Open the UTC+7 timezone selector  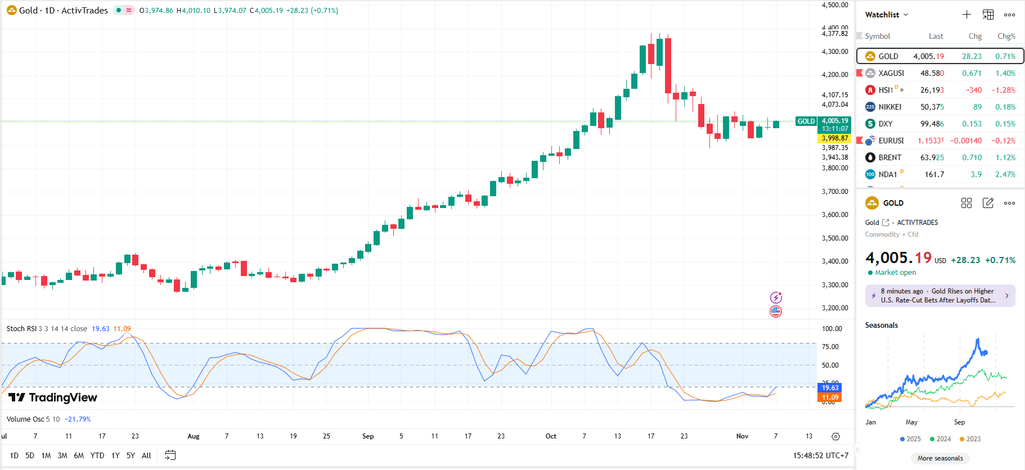(820, 455)
